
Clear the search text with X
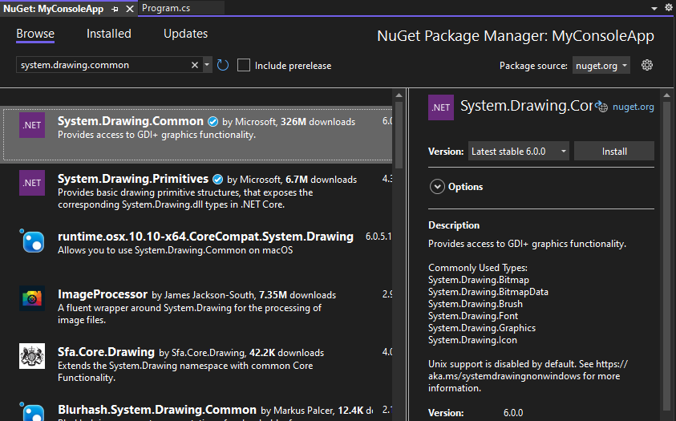[x=195, y=65]
